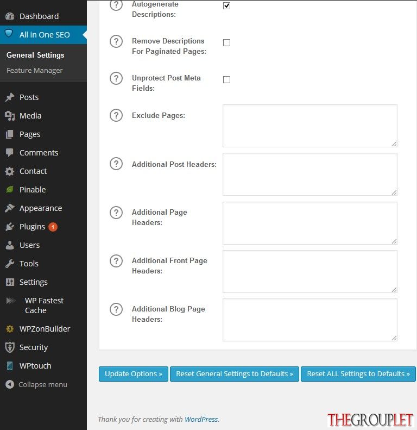Image resolution: width=417 pixels, height=430 pixels.
Task: Click the Collapse menu arrow icon
Action: [x=10, y=384]
